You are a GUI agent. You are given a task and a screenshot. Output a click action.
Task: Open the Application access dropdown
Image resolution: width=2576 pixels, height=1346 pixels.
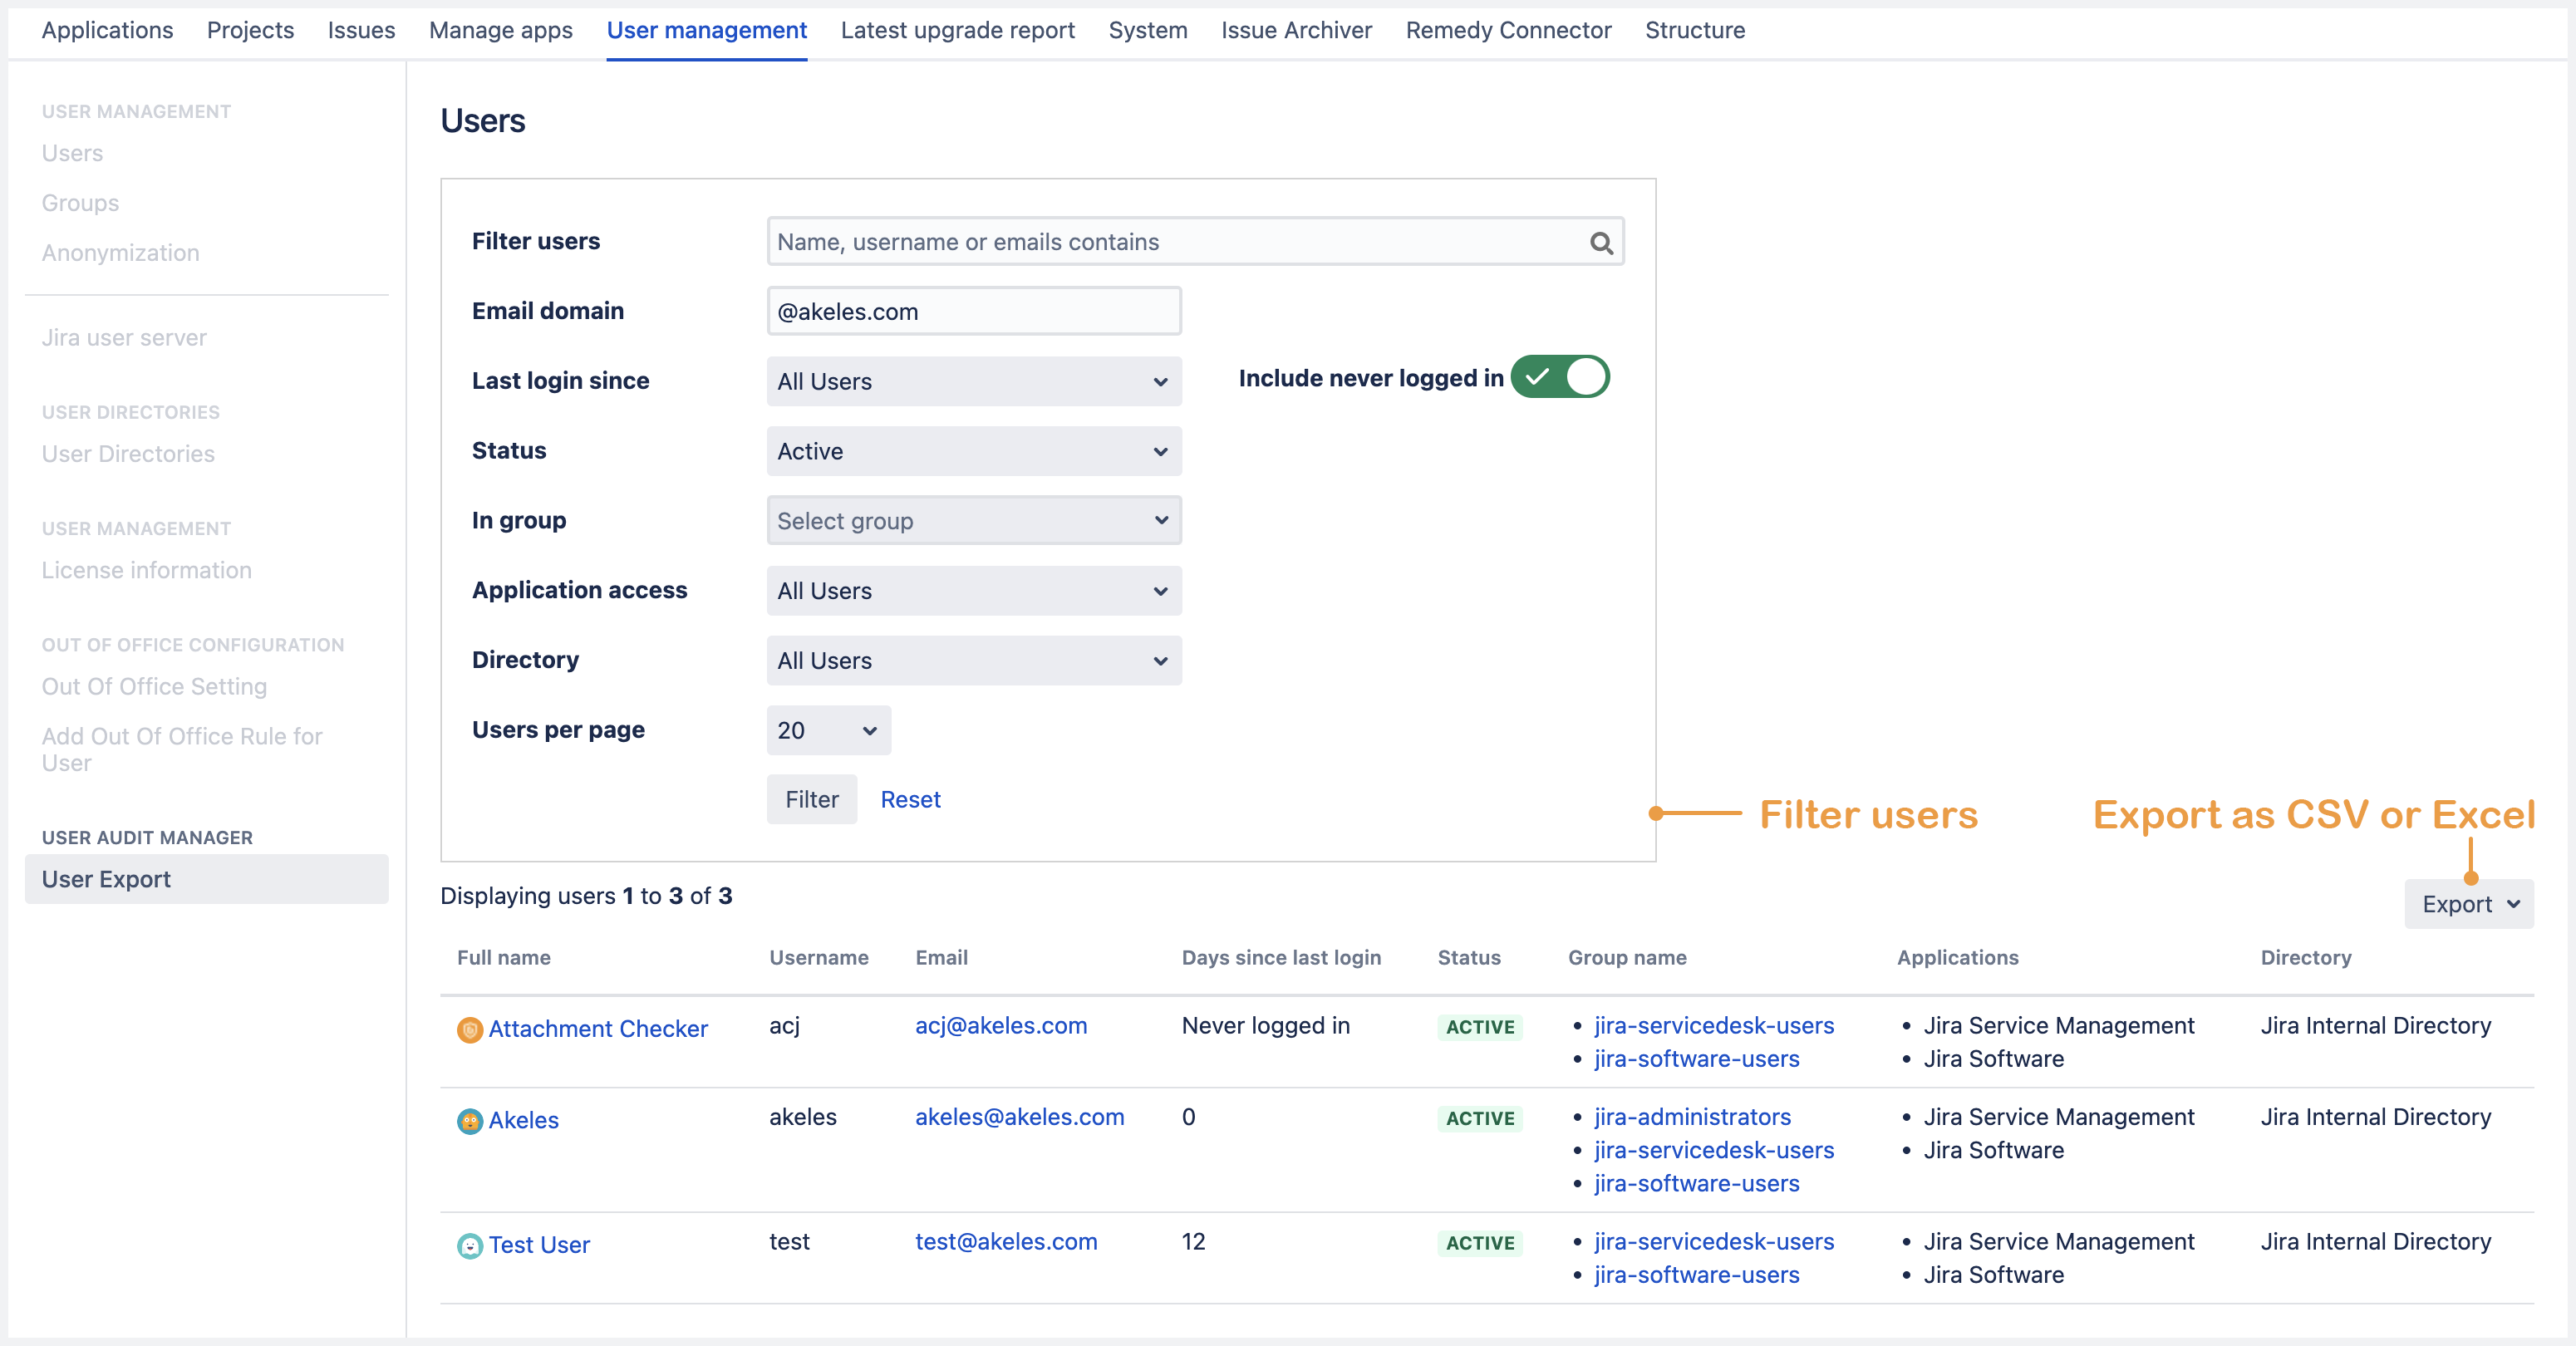(x=972, y=590)
